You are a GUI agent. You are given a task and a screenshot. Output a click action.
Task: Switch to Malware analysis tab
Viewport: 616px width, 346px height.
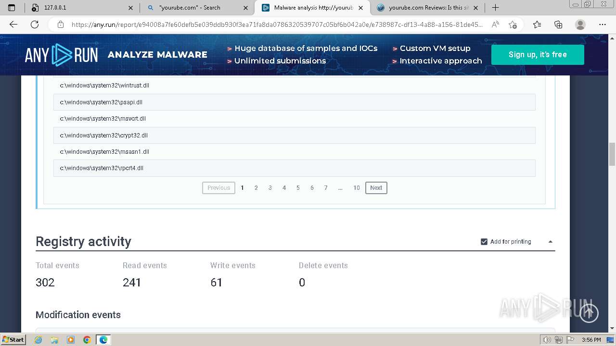click(312, 8)
